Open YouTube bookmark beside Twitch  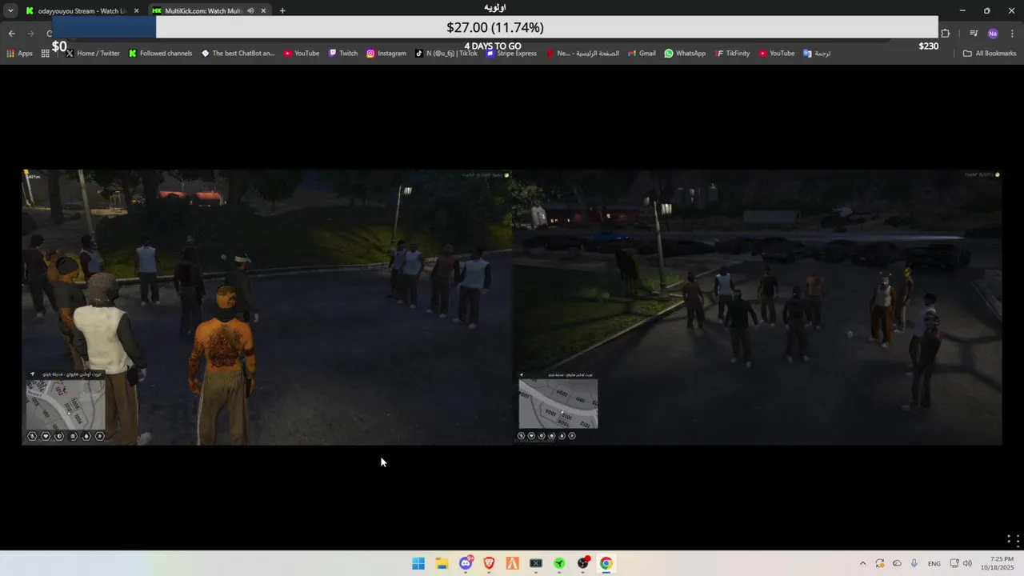tap(302, 54)
